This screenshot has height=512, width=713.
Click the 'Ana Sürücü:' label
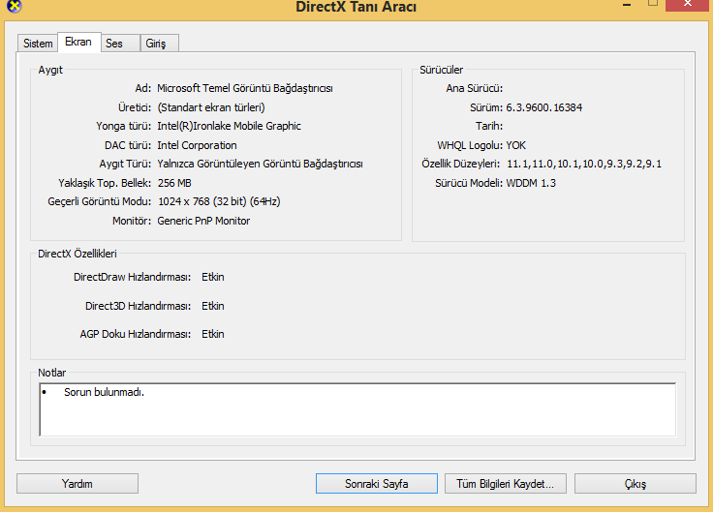[475, 88]
